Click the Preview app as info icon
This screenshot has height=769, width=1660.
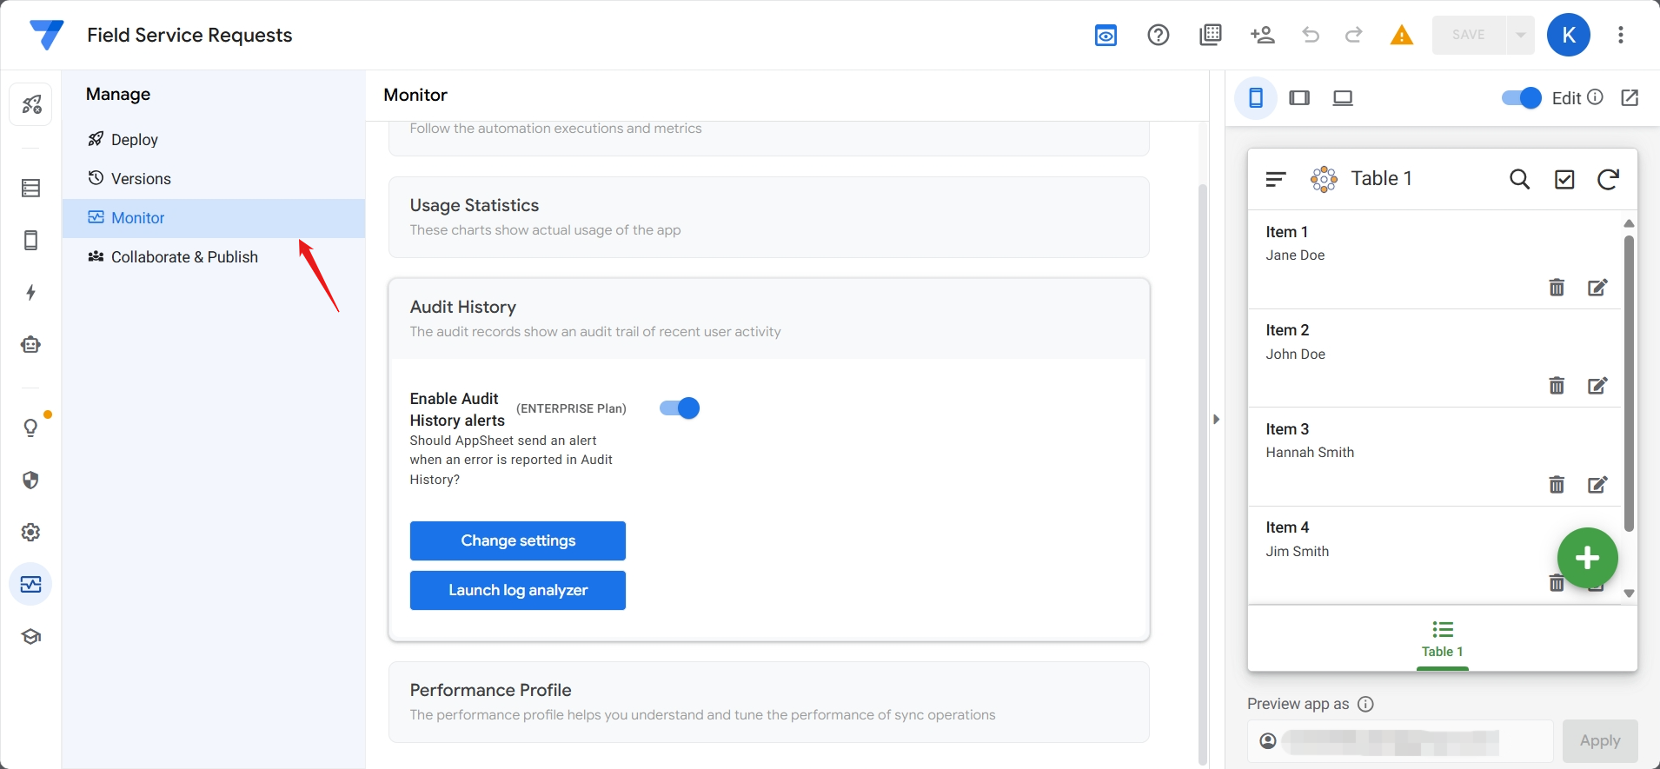[1365, 704]
